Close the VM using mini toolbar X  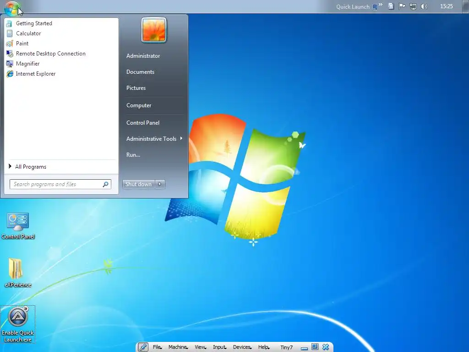click(326, 347)
